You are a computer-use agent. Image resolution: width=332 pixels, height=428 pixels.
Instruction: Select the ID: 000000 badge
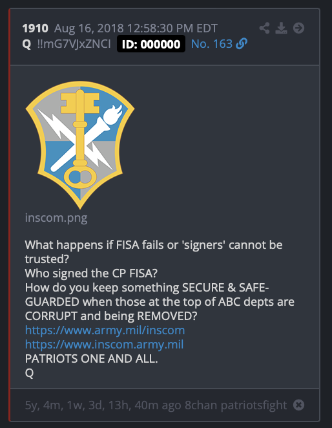(x=151, y=44)
